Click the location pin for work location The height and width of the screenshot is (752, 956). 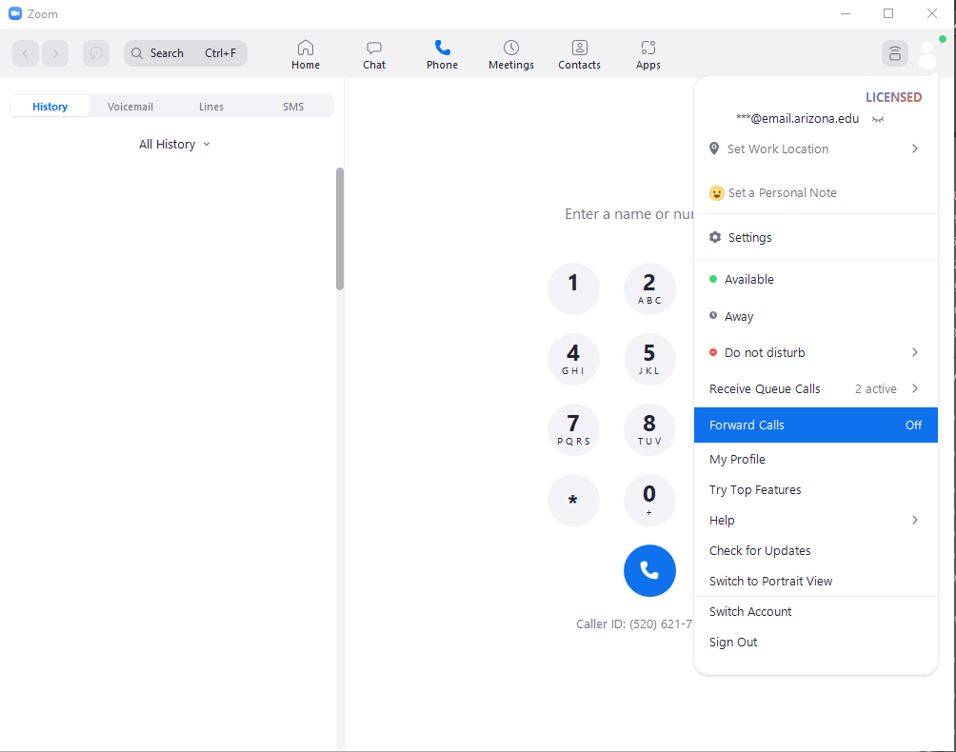click(714, 148)
